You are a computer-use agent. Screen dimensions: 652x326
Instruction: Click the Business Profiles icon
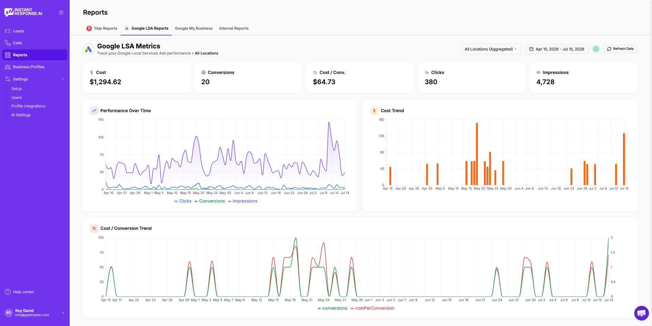click(x=8, y=67)
